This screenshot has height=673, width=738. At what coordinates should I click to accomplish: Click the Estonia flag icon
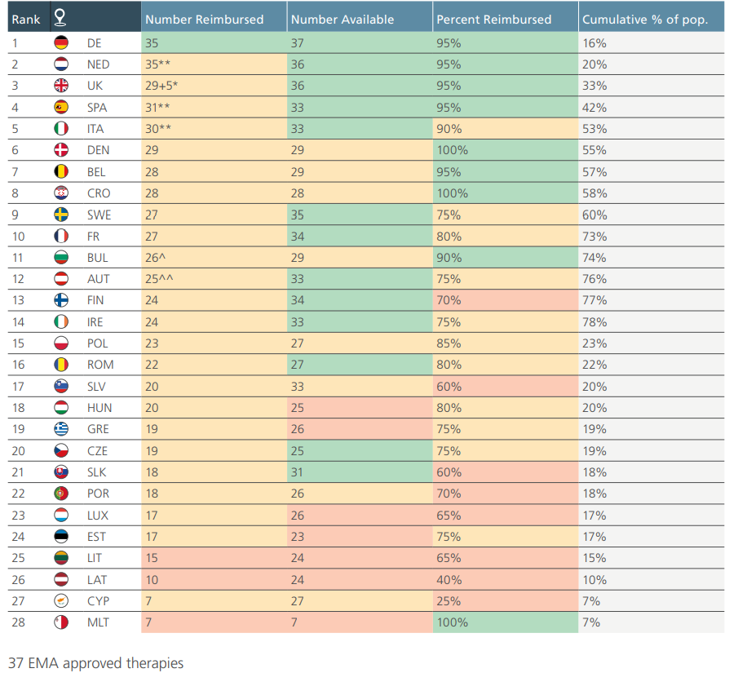[x=61, y=537]
